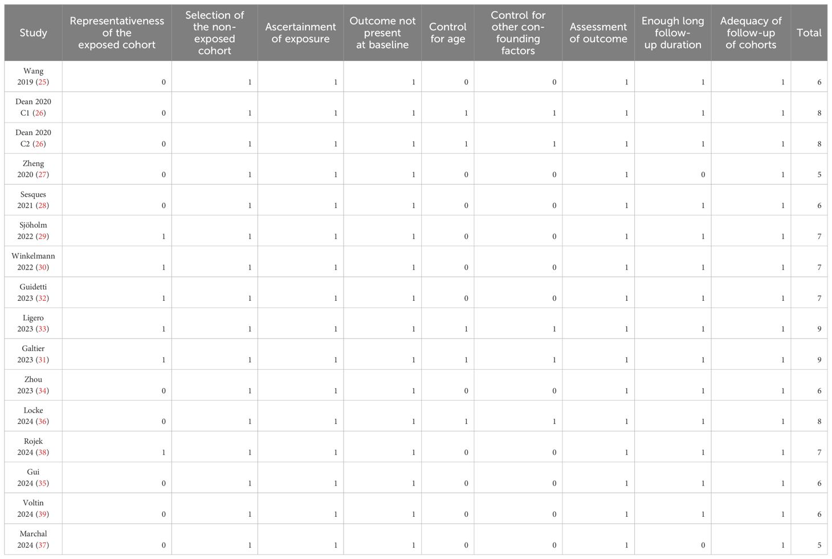The height and width of the screenshot is (559, 832).
Task: Open reference 26 next to Dean 2020 C2
Action: click(x=39, y=144)
